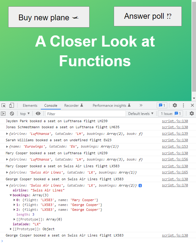Click the page vertical scrollbar thumb
The height and width of the screenshot is (248, 196).
194,47
